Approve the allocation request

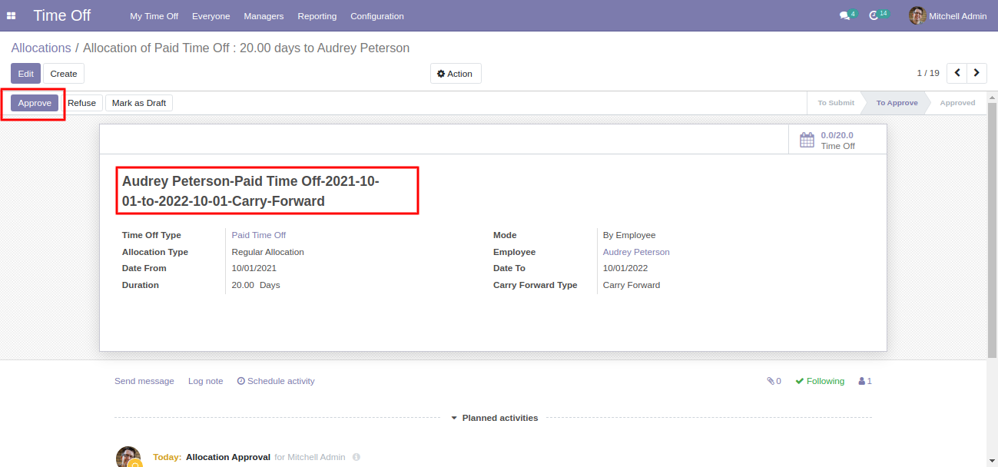(35, 103)
